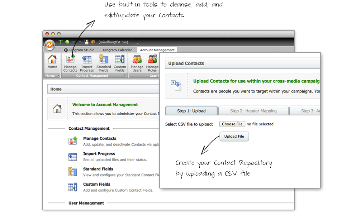
Task: Click the floppy disk save icon
Action: 86,42
